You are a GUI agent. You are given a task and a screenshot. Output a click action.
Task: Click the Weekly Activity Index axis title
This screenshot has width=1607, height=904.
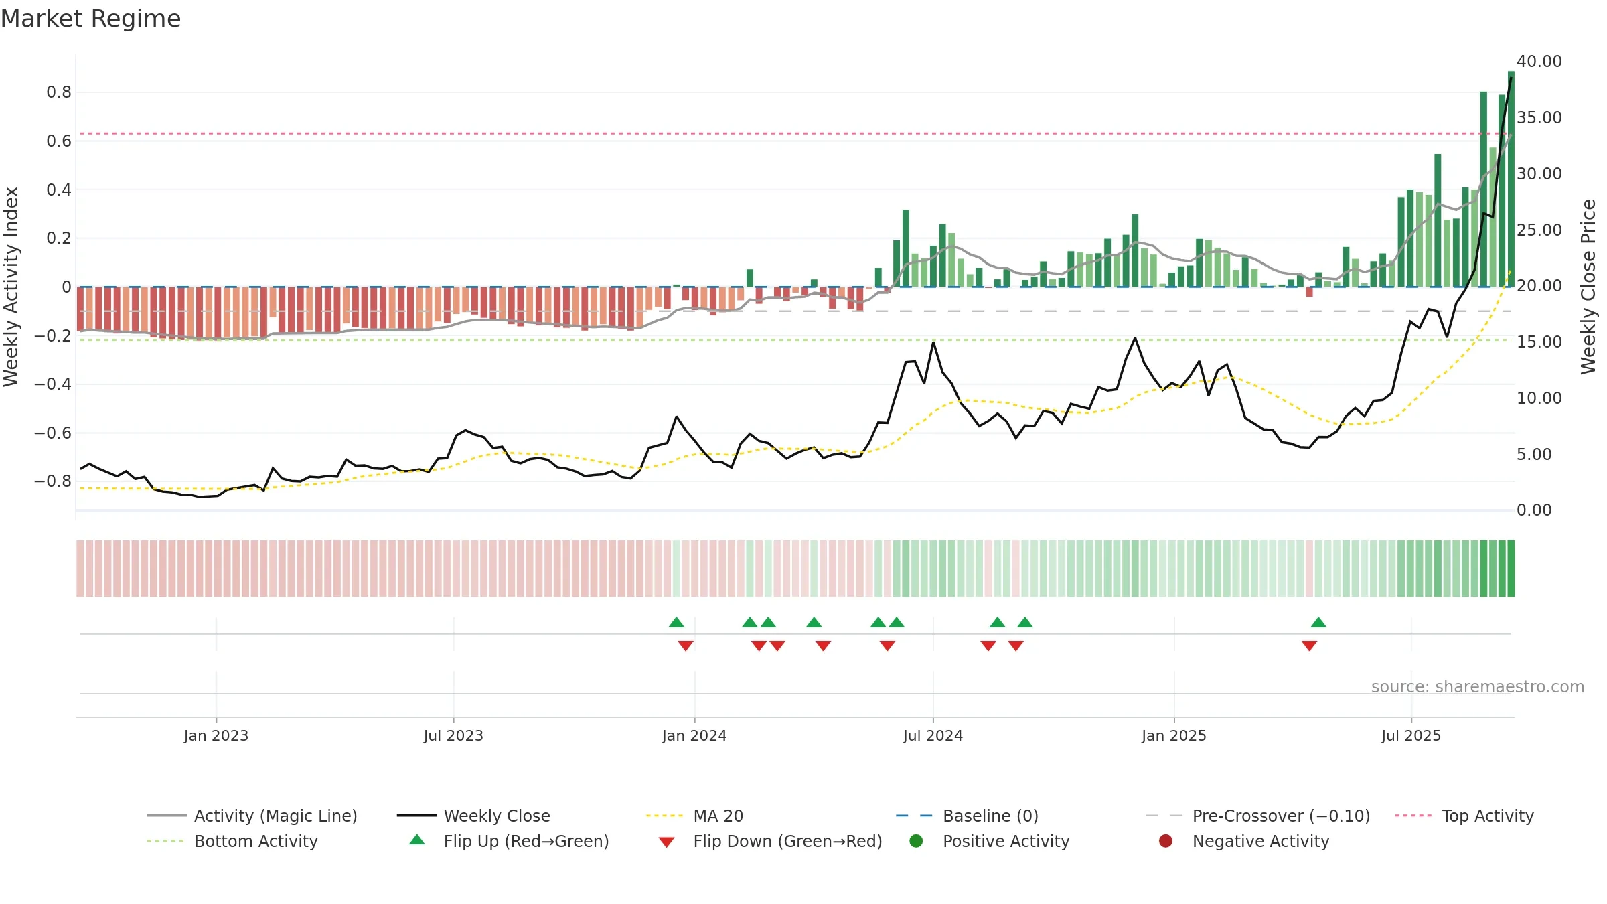tap(11, 287)
